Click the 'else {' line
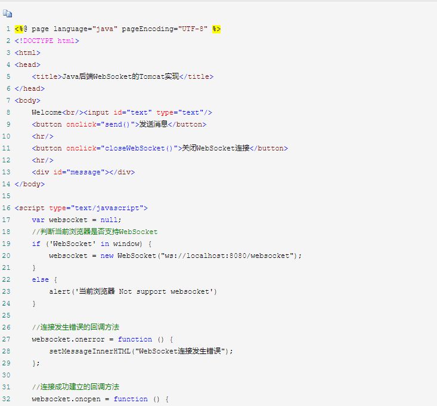The width and height of the screenshot is (437, 406). click(x=45, y=279)
